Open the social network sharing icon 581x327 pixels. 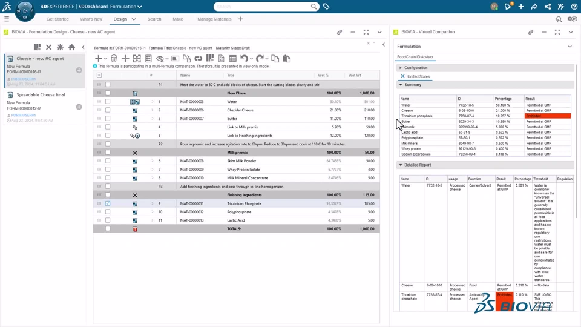(548, 6)
